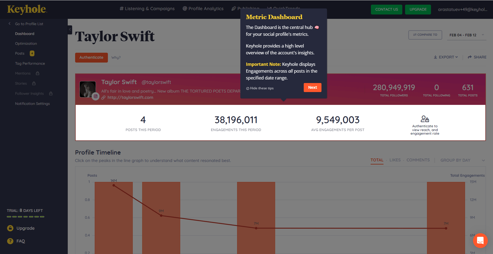
Task: Click the CONTACT US button
Action: (386, 9)
